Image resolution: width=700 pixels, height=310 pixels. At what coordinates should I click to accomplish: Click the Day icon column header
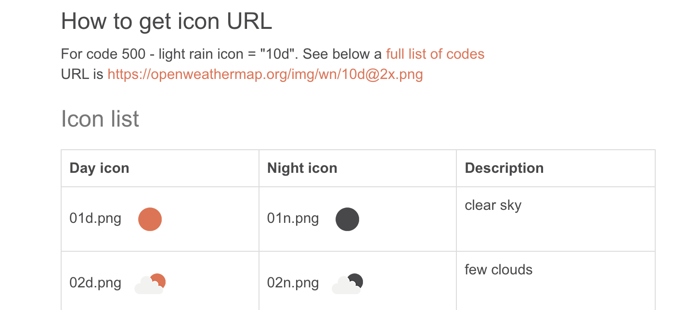(x=99, y=168)
